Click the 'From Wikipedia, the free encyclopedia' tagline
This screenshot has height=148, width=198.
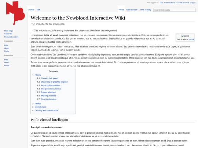click(x=48, y=24)
